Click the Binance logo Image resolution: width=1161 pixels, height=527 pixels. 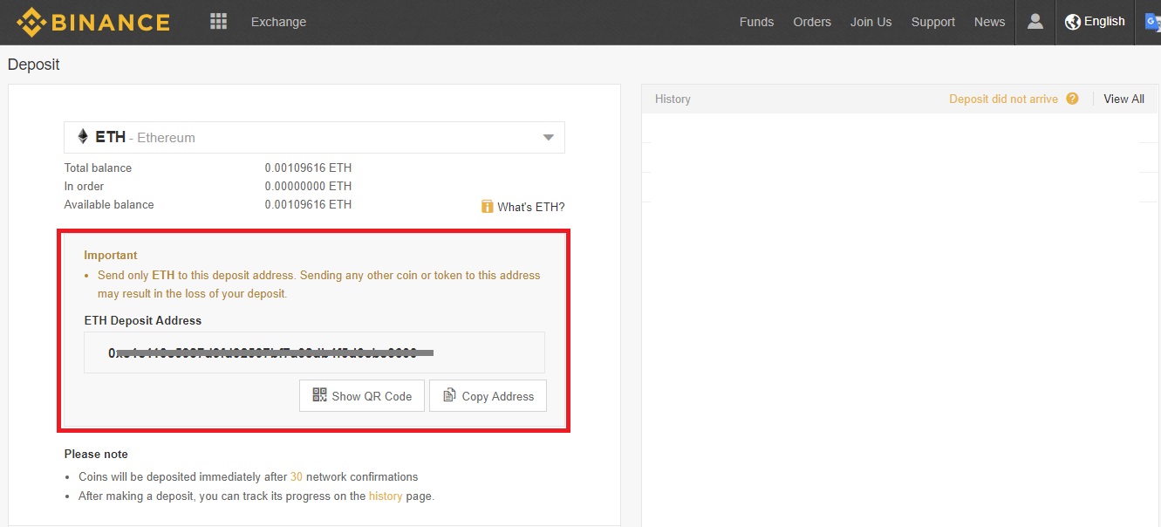tap(93, 22)
